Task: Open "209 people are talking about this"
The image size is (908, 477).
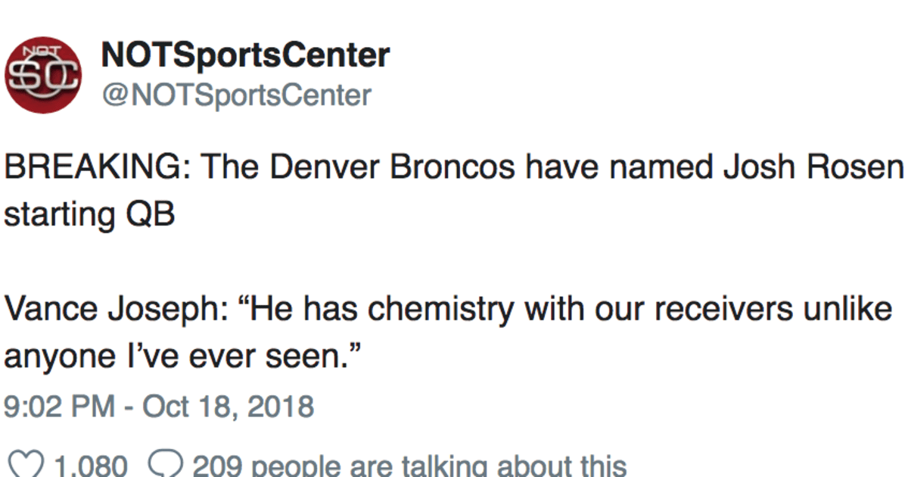Action: (x=409, y=466)
